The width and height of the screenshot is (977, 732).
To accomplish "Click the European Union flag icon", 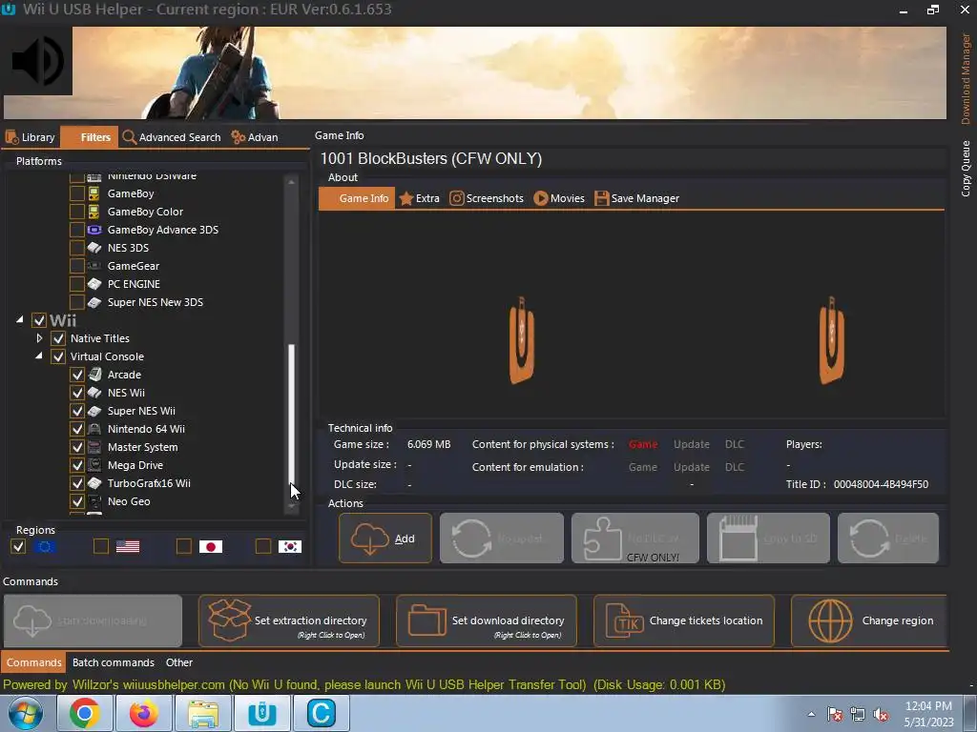I will click(x=45, y=546).
